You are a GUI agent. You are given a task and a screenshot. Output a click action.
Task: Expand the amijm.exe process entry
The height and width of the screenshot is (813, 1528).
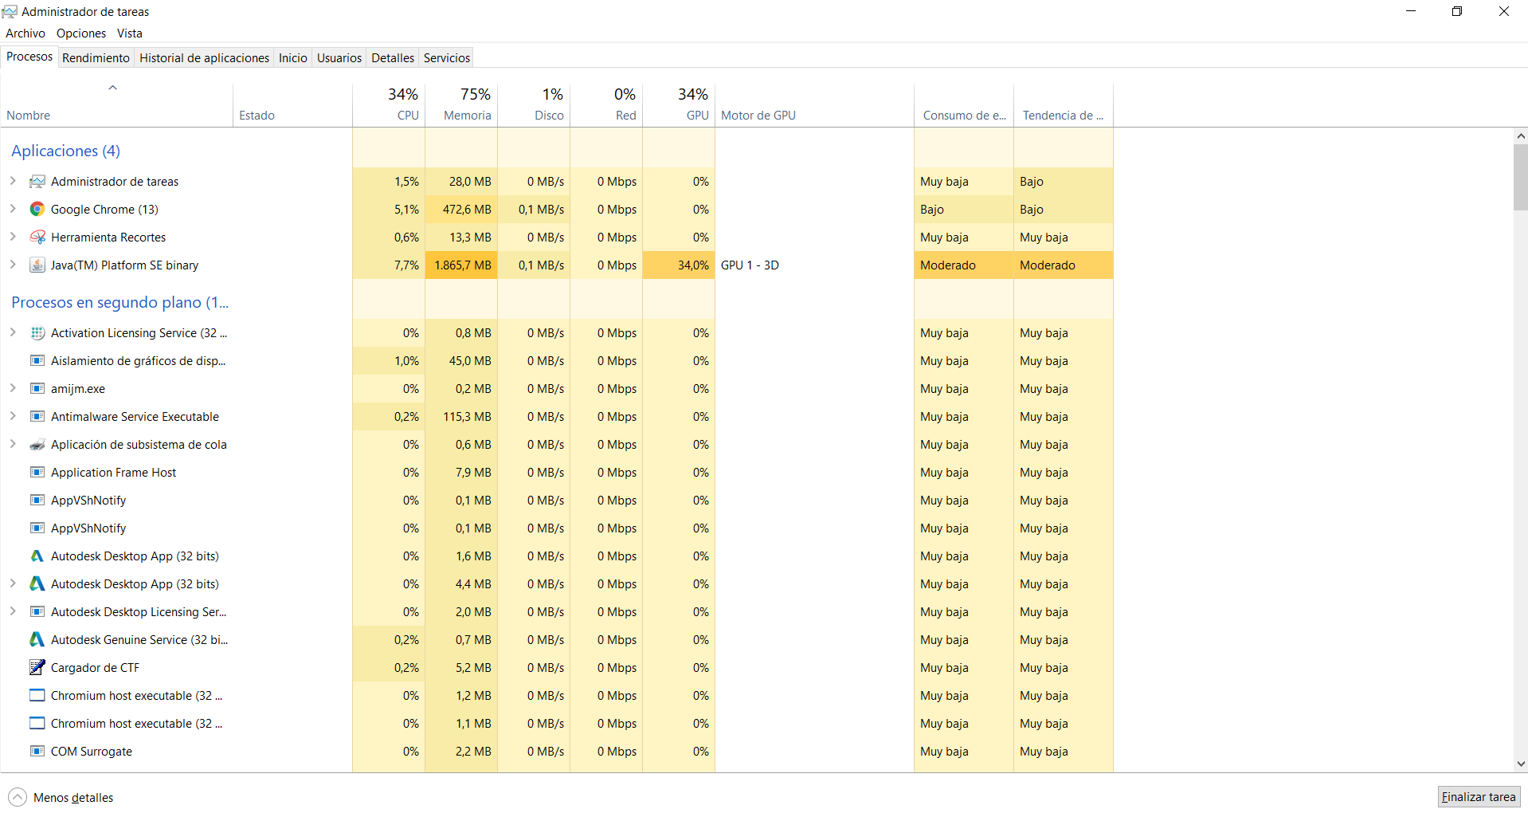[x=13, y=388]
